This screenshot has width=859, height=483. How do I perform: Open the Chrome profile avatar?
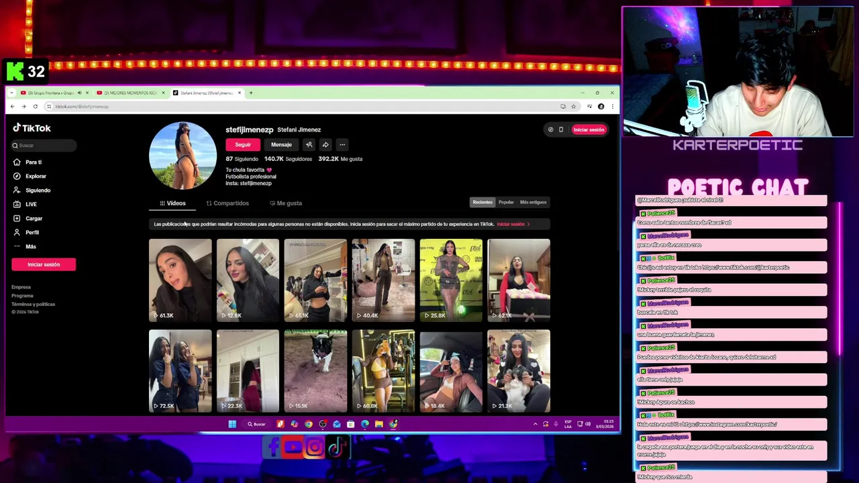(601, 107)
